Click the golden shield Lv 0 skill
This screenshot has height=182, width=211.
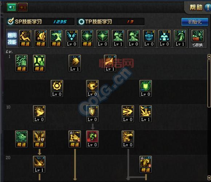point(92,114)
